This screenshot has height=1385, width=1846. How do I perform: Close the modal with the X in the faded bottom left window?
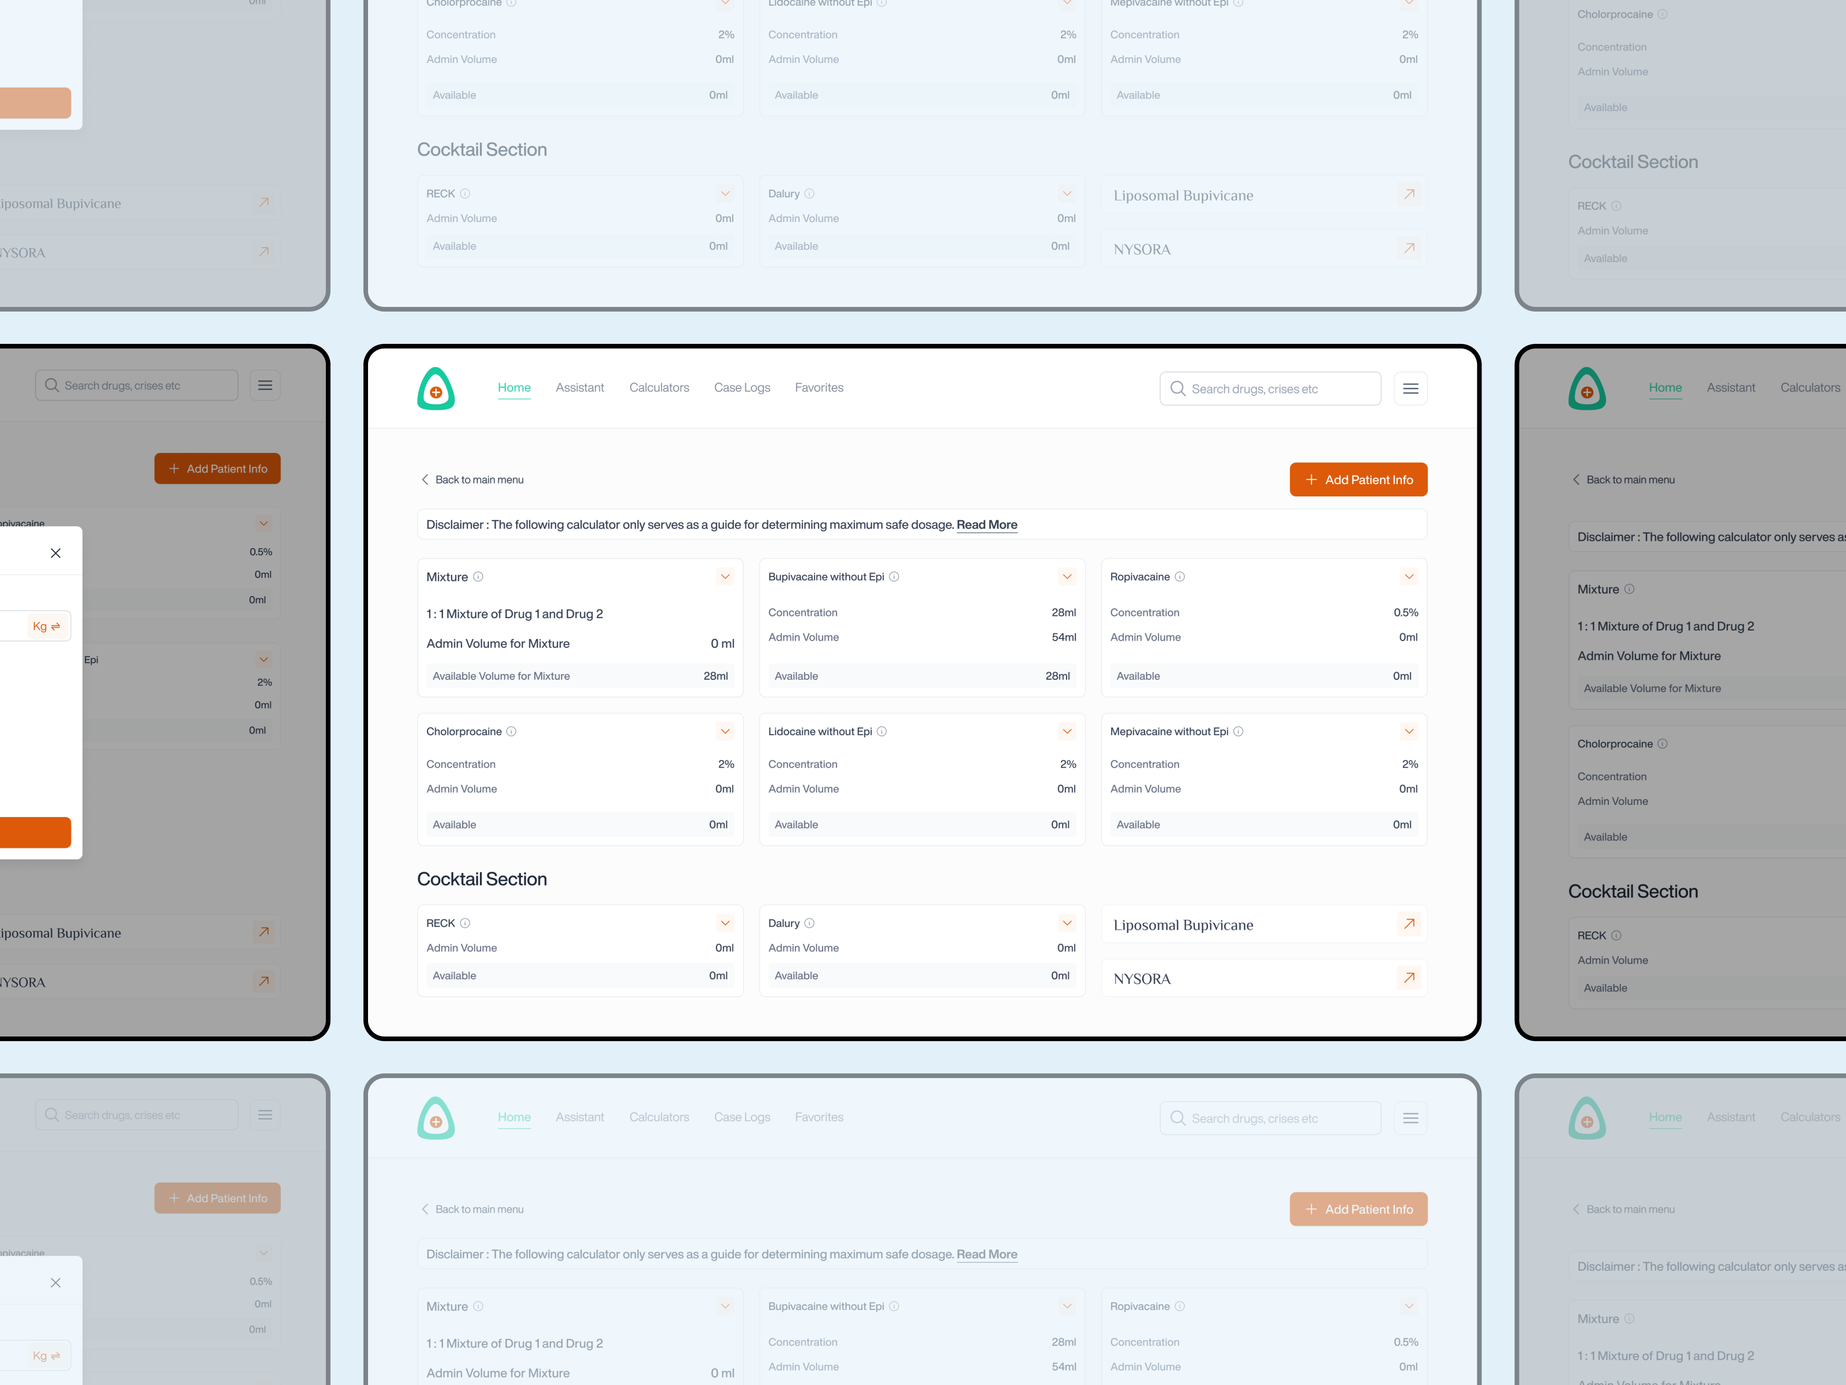(x=55, y=1282)
